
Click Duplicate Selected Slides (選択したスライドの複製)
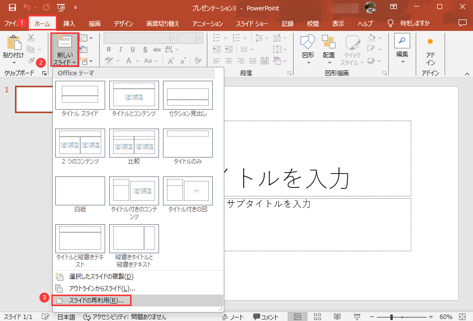[x=101, y=276]
